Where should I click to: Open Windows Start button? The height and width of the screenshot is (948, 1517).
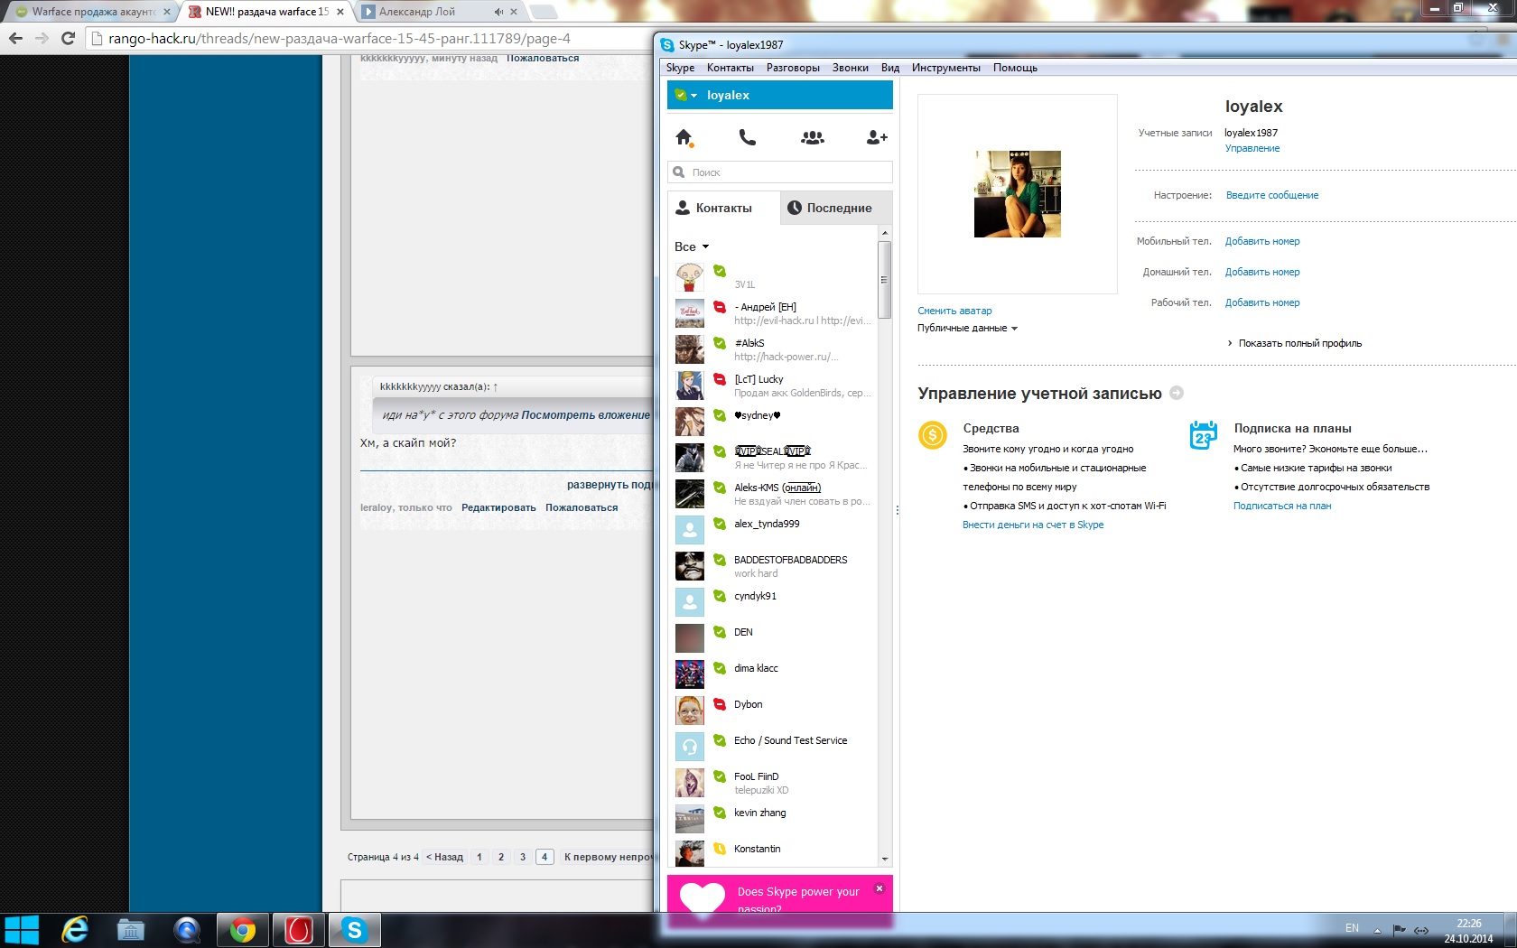pos(22,930)
